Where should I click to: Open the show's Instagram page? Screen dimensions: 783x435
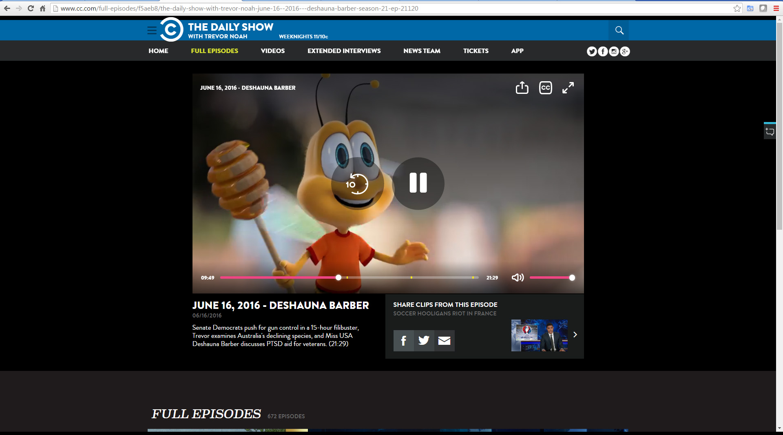614,51
